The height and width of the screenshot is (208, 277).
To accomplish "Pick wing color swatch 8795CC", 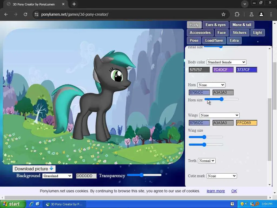I will (199, 123).
